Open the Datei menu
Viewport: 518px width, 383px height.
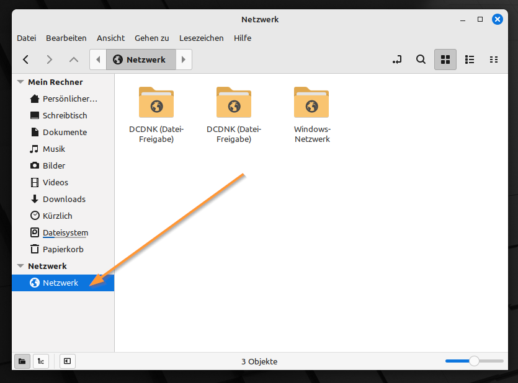click(x=27, y=38)
